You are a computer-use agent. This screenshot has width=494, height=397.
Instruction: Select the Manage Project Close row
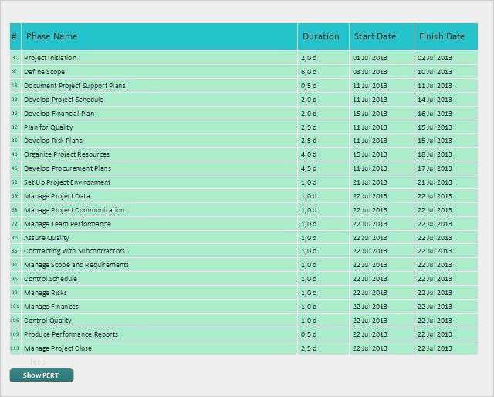[x=58, y=348]
